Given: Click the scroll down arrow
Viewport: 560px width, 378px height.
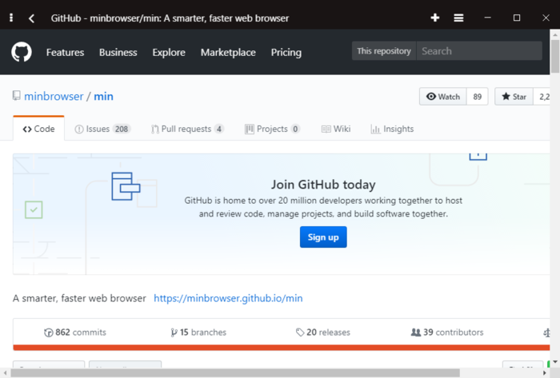Looking at the screenshot, I should [x=554, y=362].
